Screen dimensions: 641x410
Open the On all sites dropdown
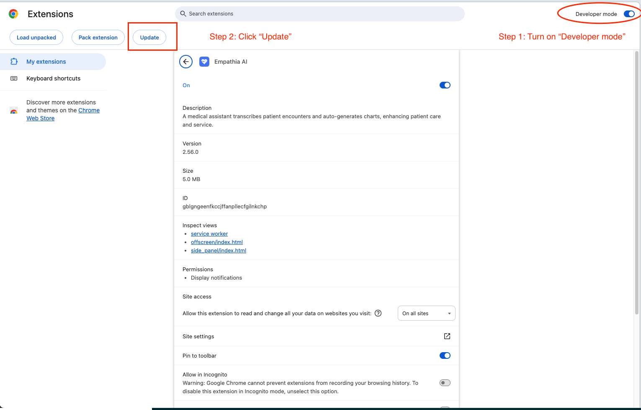click(x=426, y=313)
